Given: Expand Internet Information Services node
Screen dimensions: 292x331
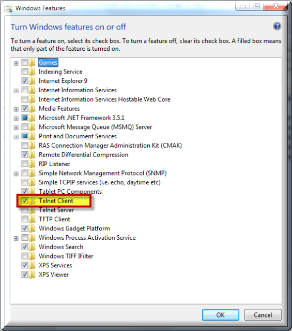Looking at the screenshot, I should (x=16, y=91).
